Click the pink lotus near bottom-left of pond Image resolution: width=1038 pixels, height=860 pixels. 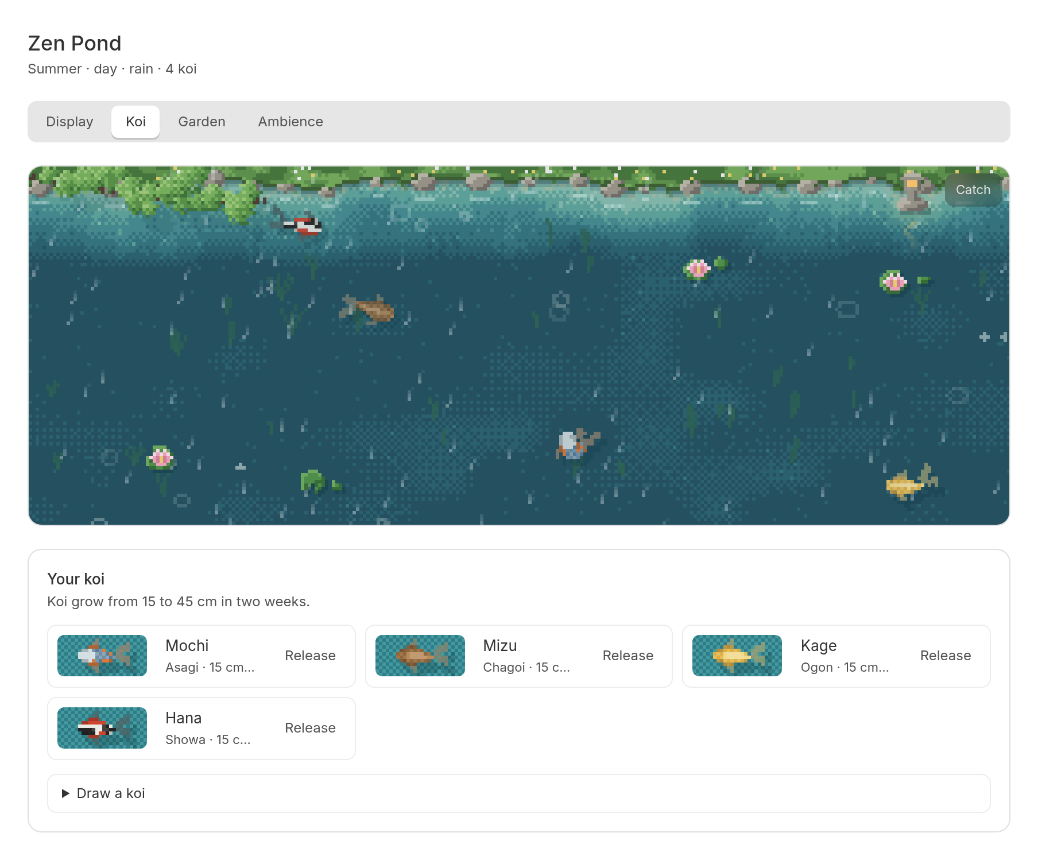point(160,458)
